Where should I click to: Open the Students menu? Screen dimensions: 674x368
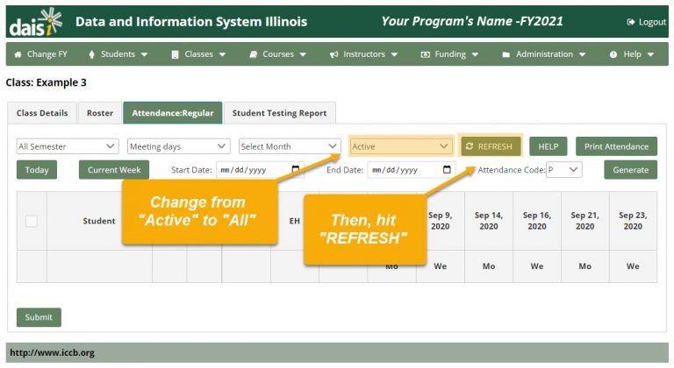[118, 54]
